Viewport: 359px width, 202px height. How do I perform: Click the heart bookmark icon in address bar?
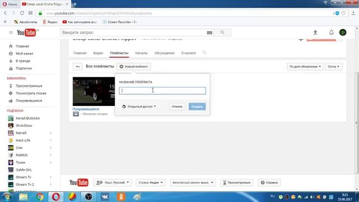343,13
